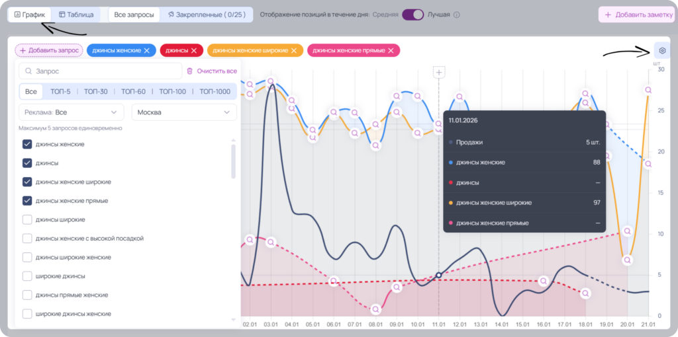The image size is (678, 337).
Task: Click the plus note marker above chart
Action: pyautogui.click(x=439, y=73)
